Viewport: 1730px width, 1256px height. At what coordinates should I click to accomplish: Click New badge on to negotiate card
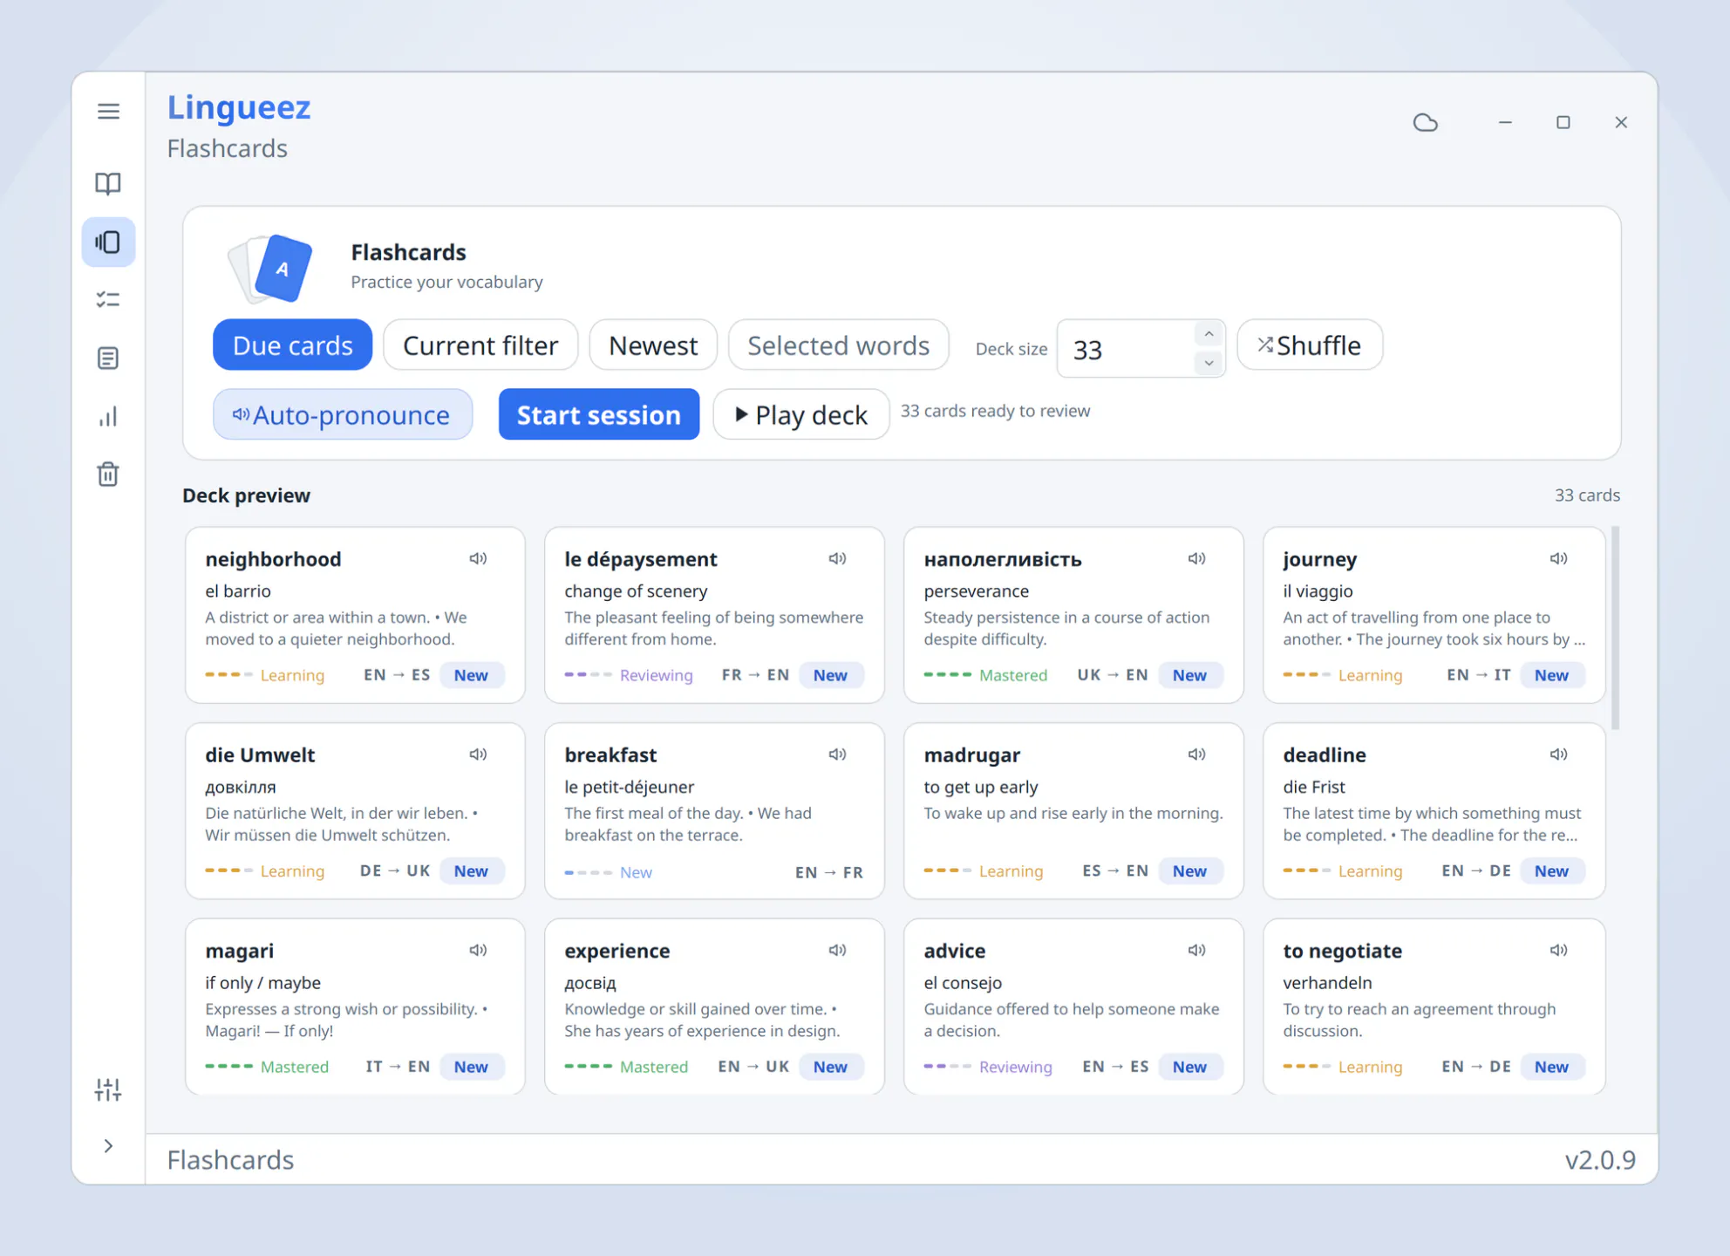[1551, 1067]
